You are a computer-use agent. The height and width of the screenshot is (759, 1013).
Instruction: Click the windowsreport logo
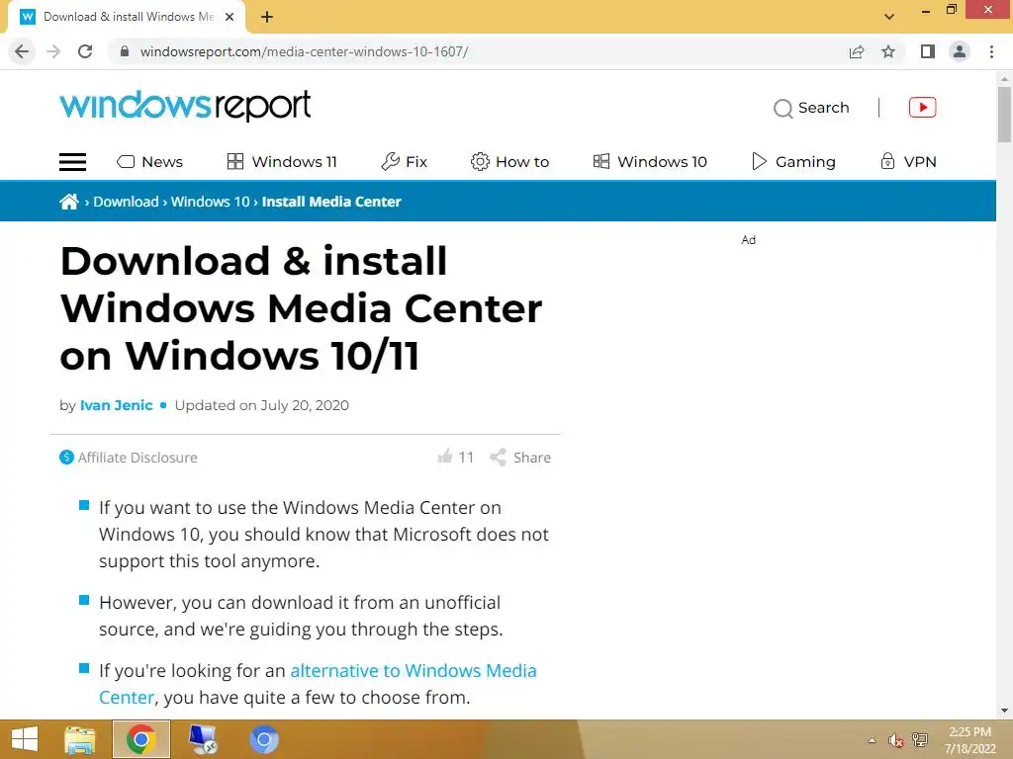[185, 105]
